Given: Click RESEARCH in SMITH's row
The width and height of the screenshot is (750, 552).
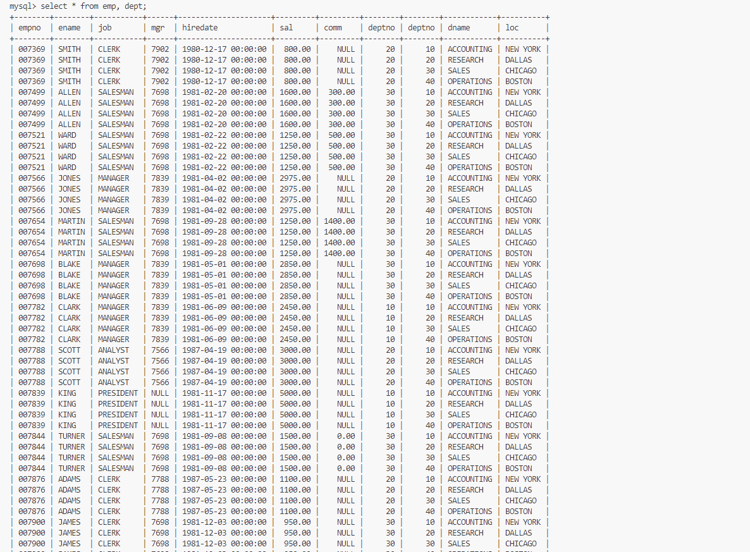Looking at the screenshot, I should [465, 60].
